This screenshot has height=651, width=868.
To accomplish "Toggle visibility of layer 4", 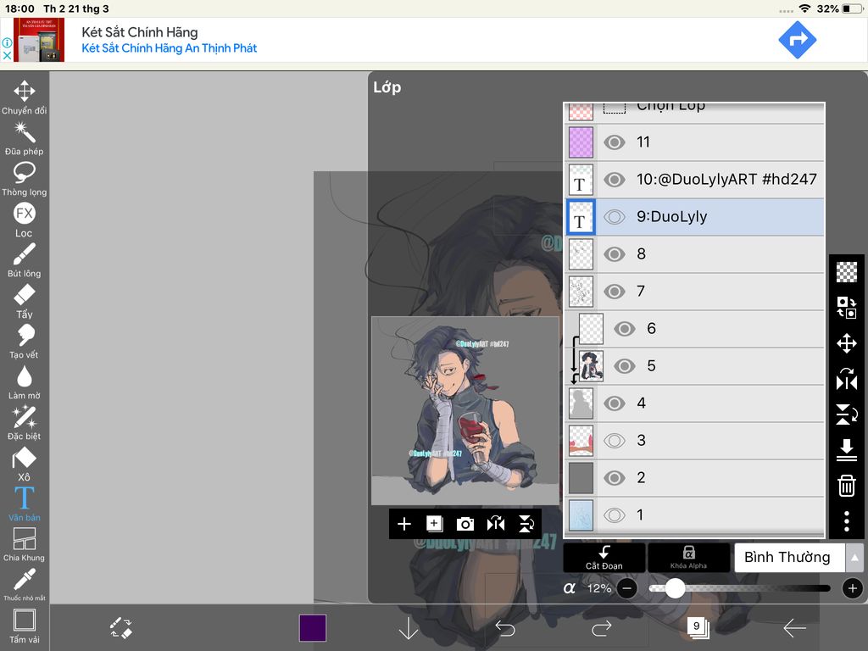I will [x=615, y=403].
